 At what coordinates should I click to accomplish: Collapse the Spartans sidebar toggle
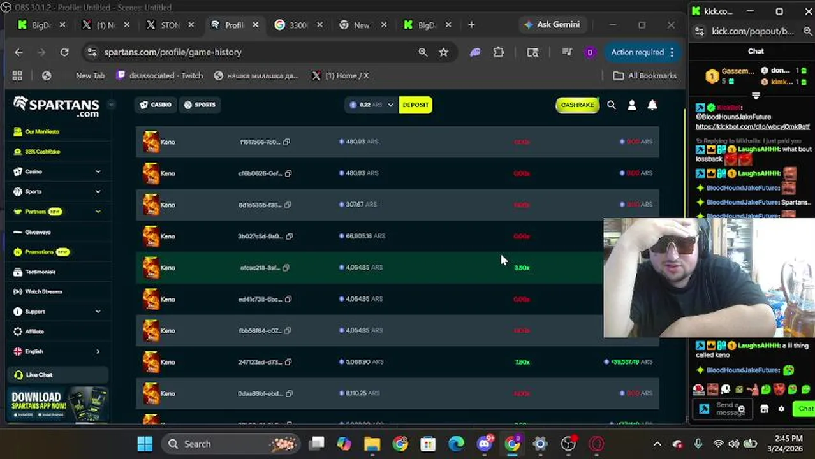pos(111,105)
